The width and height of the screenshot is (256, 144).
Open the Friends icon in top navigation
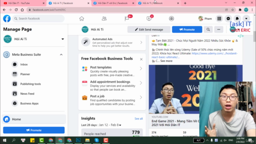click(104, 18)
